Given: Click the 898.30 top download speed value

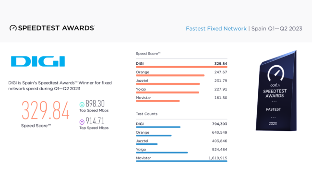Looking at the screenshot, I should pyautogui.click(x=95, y=104).
